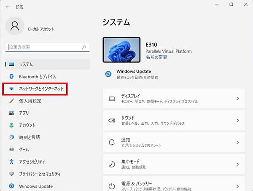Click the gamepad icon for ゲーム

point(11,149)
